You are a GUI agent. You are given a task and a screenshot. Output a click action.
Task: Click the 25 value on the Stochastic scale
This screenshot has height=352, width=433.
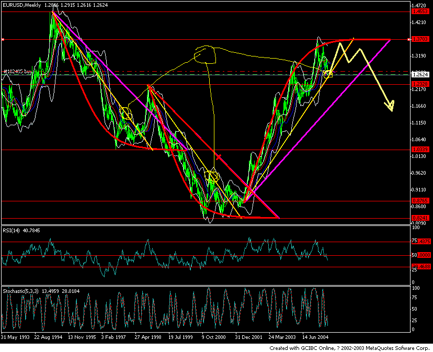tap(415, 321)
